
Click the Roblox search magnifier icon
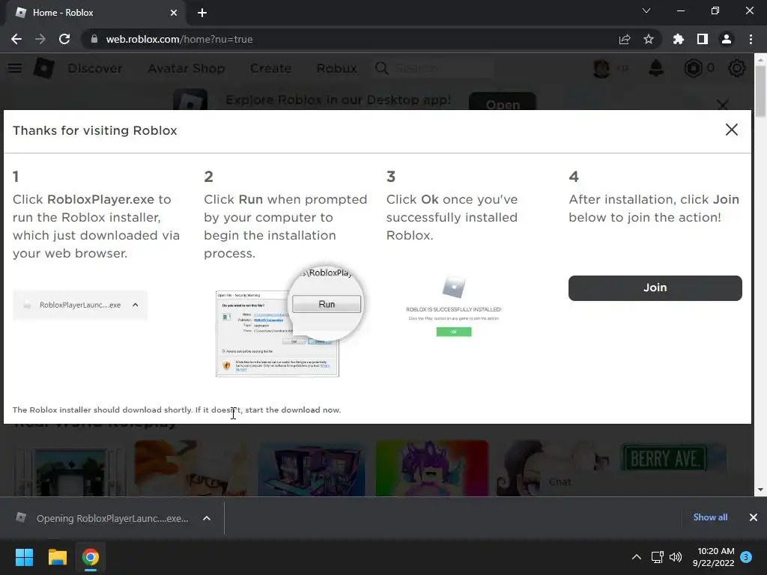pos(382,68)
